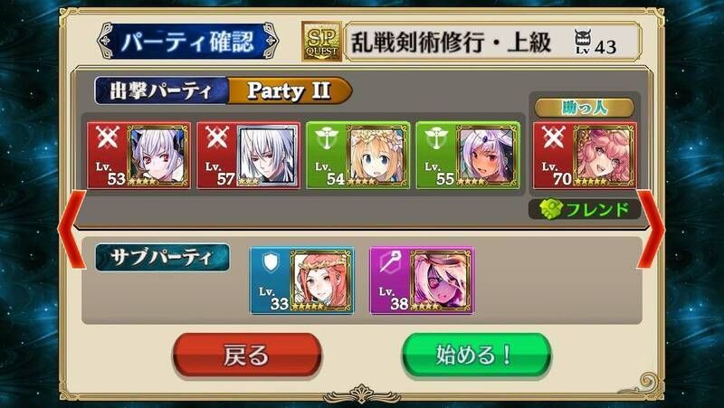The image size is (724, 408).
Task: Click enemy level 43 monster icon
Action: click(x=583, y=42)
